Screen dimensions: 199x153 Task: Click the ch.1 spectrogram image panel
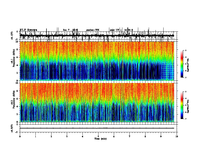[x=97, y=61]
